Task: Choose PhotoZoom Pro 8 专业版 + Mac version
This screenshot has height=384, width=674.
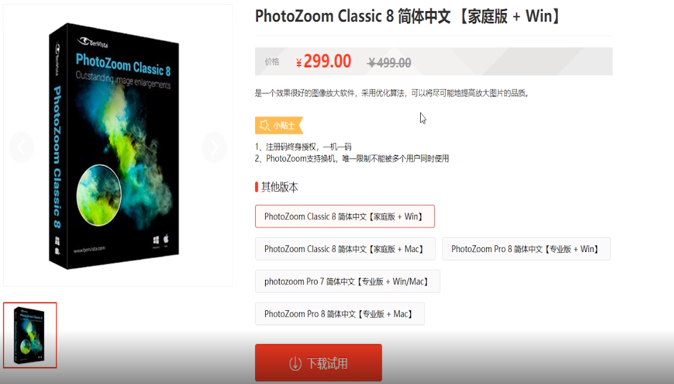Action: [340, 314]
